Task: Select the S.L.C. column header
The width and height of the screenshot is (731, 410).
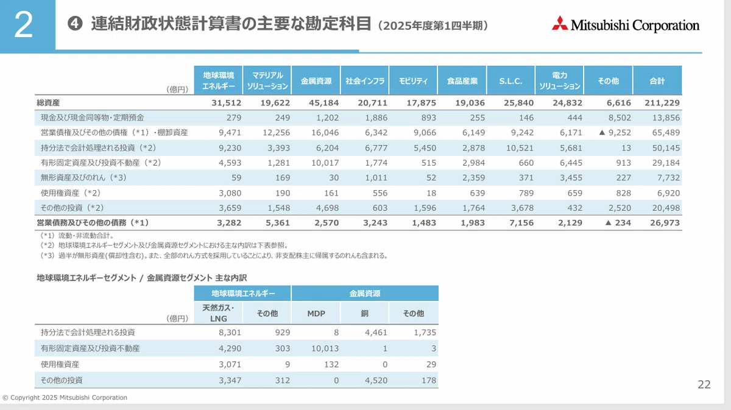Action: (511, 80)
